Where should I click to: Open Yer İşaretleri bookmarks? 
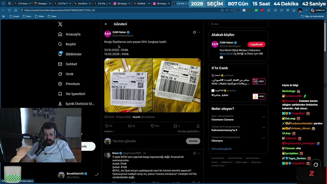(x=72, y=94)
